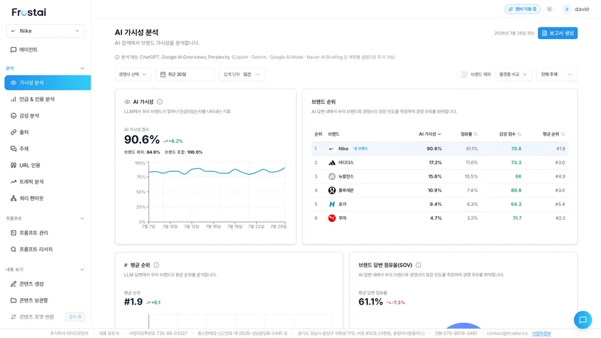Collapse the 분석 sidebar section chevron
The image size is (601, 338).
point(82,68)
